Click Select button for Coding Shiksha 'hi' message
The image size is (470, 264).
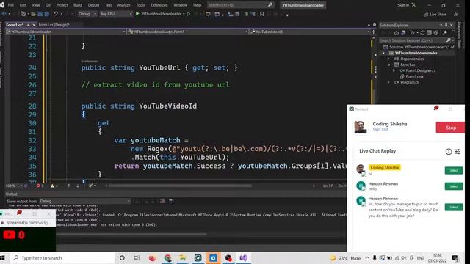pyautogui.click(x=454, y=170)
